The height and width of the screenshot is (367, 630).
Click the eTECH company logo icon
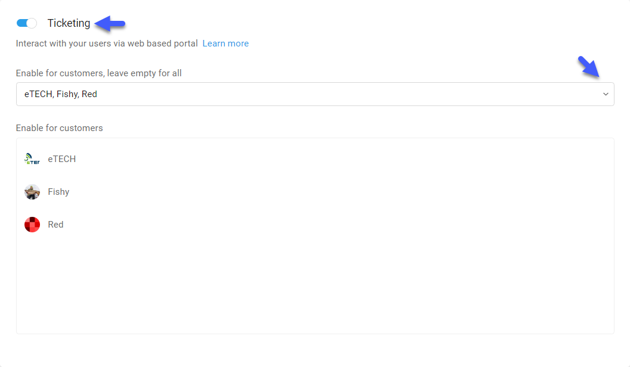point(32,159)
